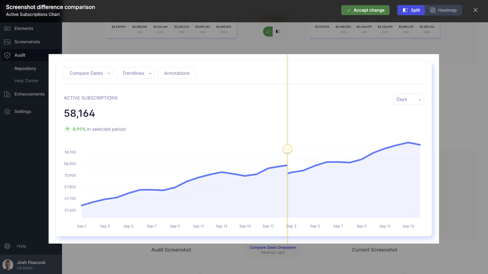Toggle the audit screenshot checkmark
Image resolution: width=488 pixels, height=274 pixels.
click(x=268, y=31)
